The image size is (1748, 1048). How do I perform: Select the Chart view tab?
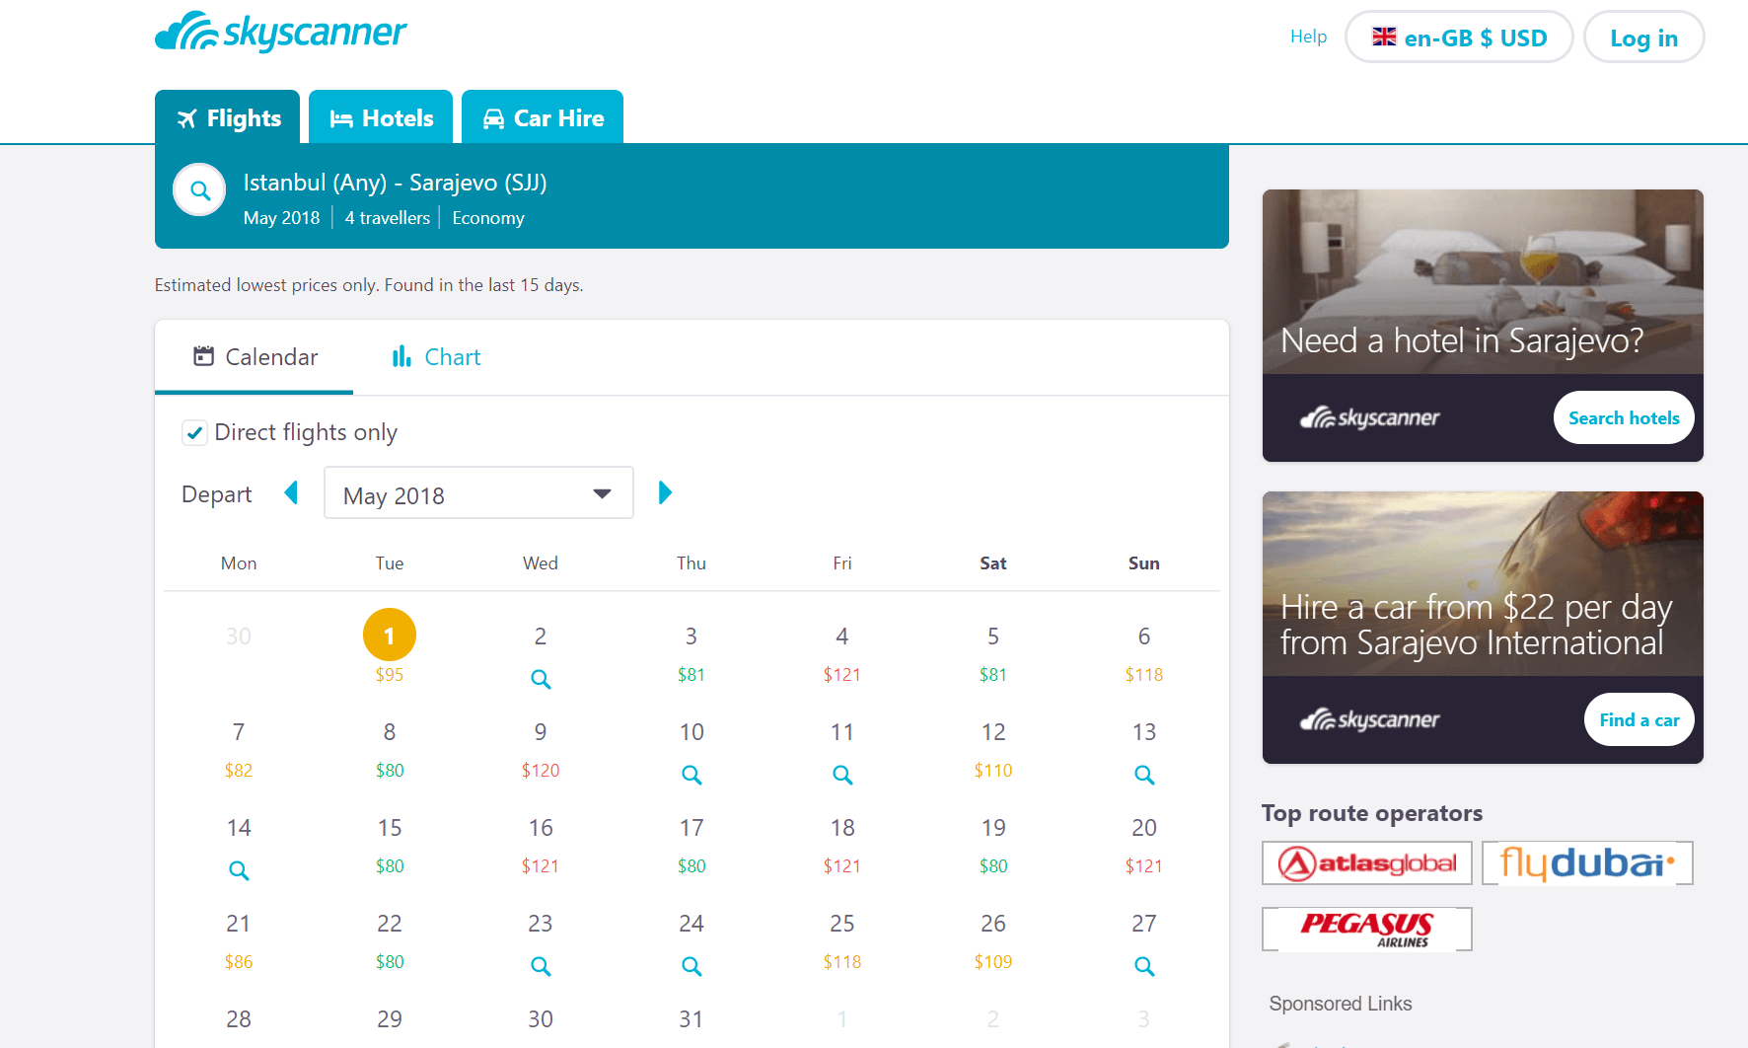pyautogui.click(x=435, y=357)
